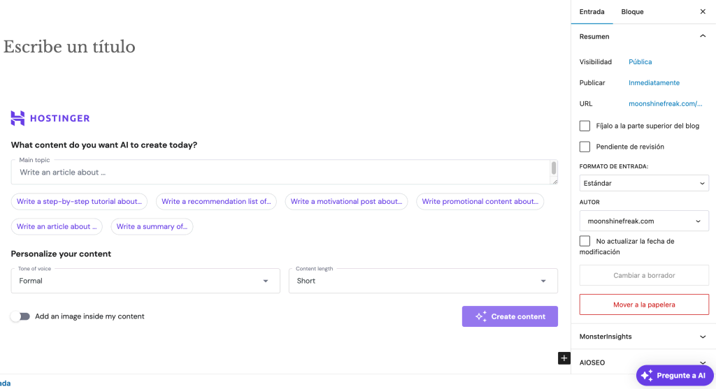Viewport: 716px width, 389px height.
Task: Open the Pregunte a AI assistant
Action: (675, 375)
